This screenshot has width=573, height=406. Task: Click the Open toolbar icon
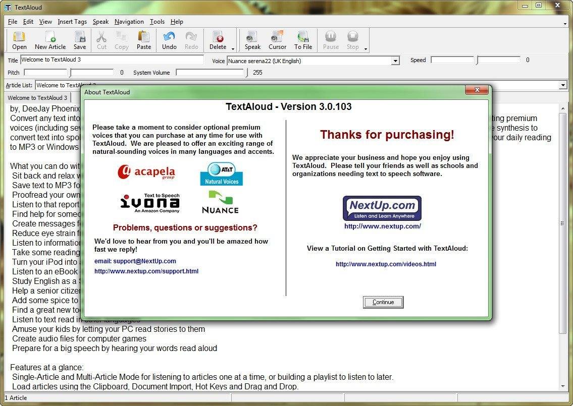pos(19,40)
